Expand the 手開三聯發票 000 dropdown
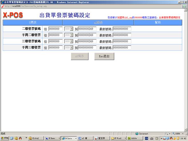 point(68,48)
